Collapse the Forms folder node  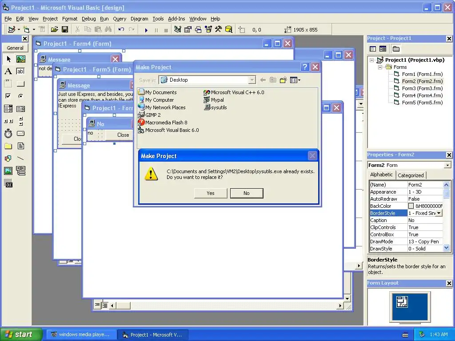pos(380,67)
